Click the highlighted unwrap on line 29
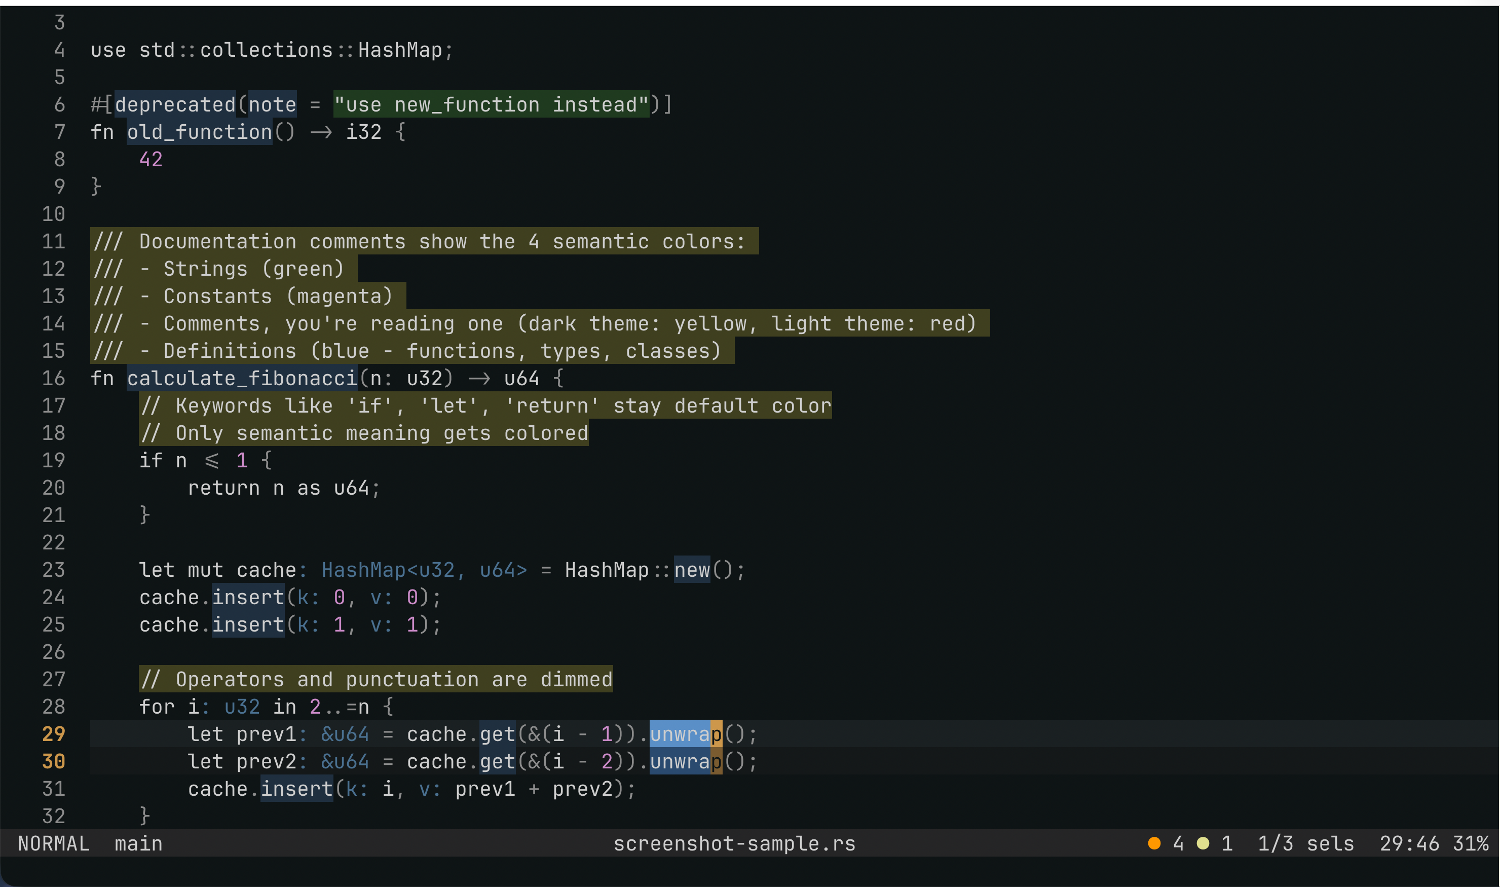Image resolution: width=1500 pixels, height=887 pixels. point(686,734)
